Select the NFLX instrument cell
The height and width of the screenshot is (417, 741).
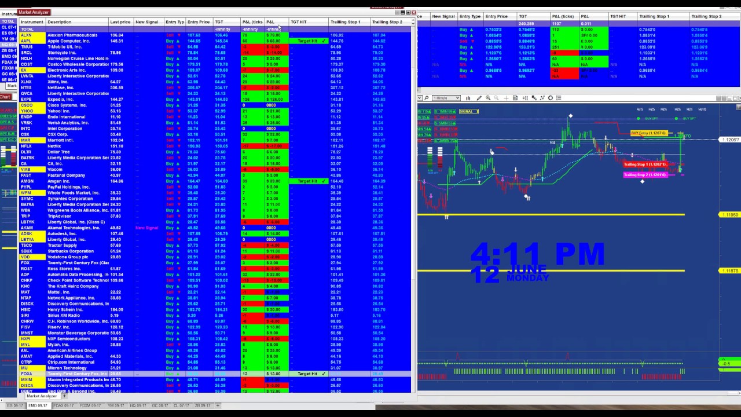32,146
